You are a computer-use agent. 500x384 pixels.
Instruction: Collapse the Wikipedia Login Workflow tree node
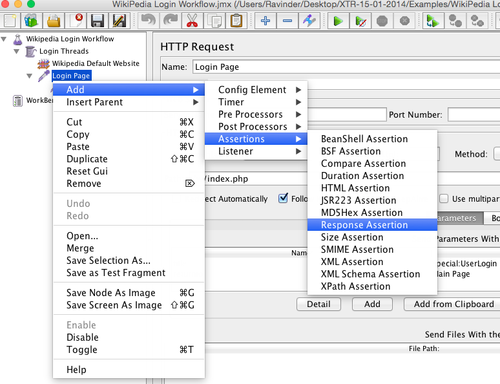coord(4,39)
